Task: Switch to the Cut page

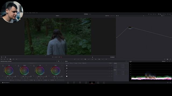Action: click(74, 82)
